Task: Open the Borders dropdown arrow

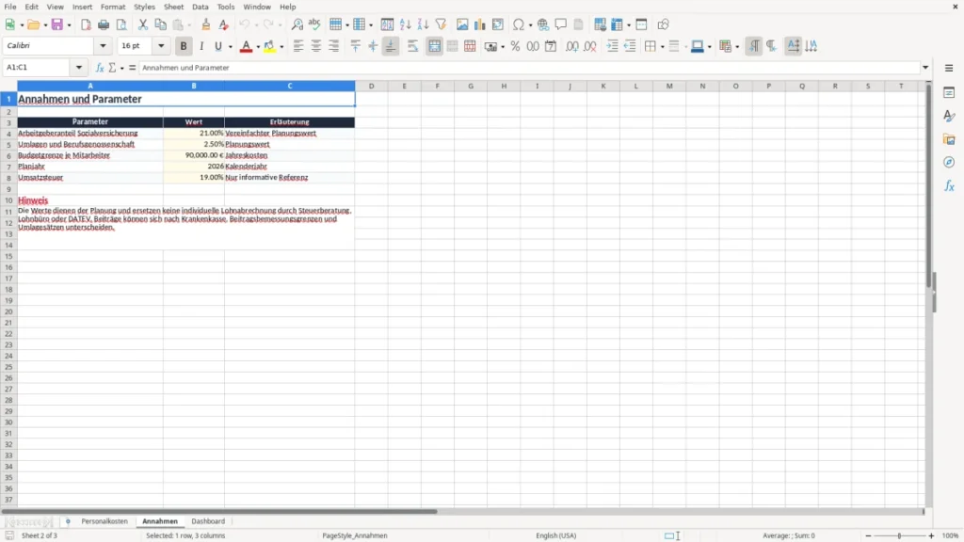Action: [663, 47]
